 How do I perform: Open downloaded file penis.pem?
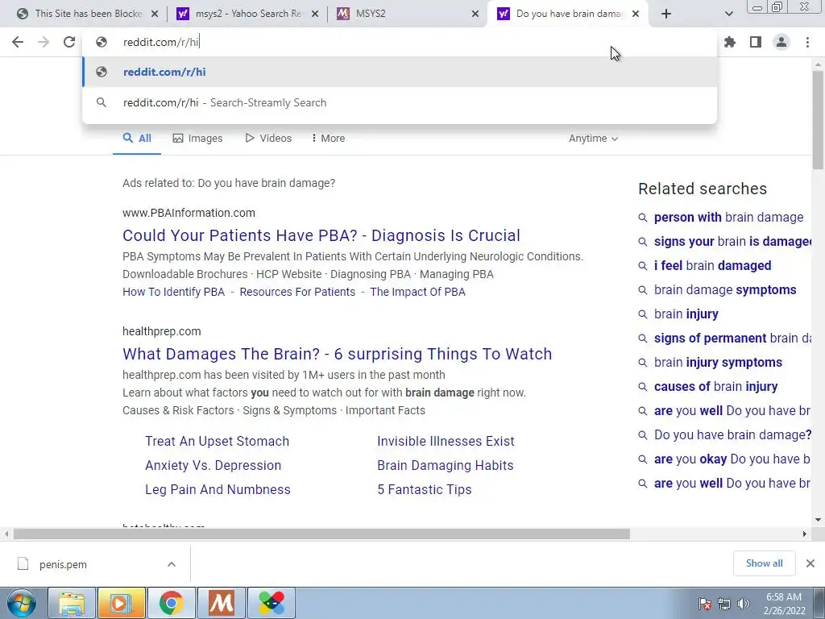[x=63, y=564]
